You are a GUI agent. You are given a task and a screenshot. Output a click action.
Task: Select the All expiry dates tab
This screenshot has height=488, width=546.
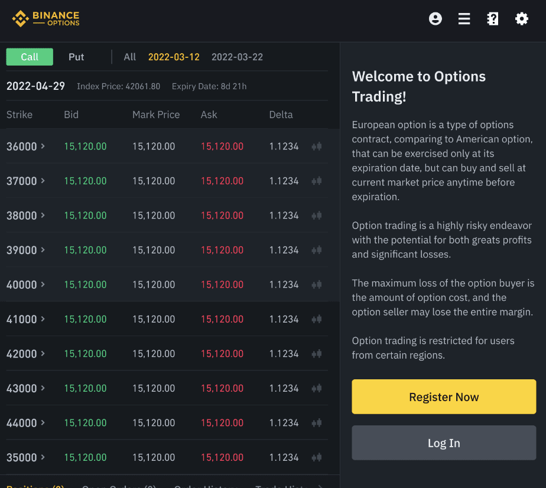(x=130, y=57)
